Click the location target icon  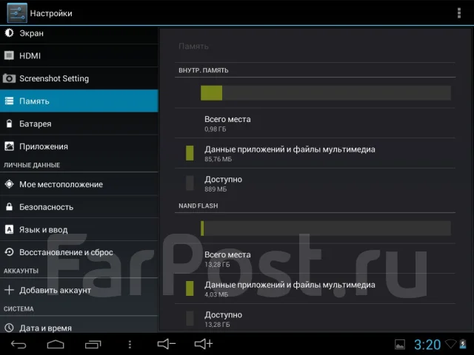coord(9,184)
